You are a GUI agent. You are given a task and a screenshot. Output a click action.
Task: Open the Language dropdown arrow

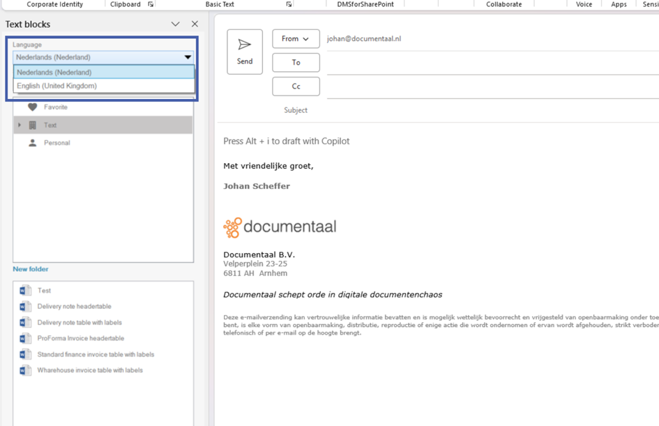point(188,57)
